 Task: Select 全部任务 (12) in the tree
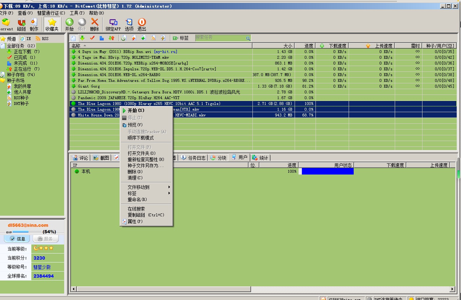tap(21, 46)
